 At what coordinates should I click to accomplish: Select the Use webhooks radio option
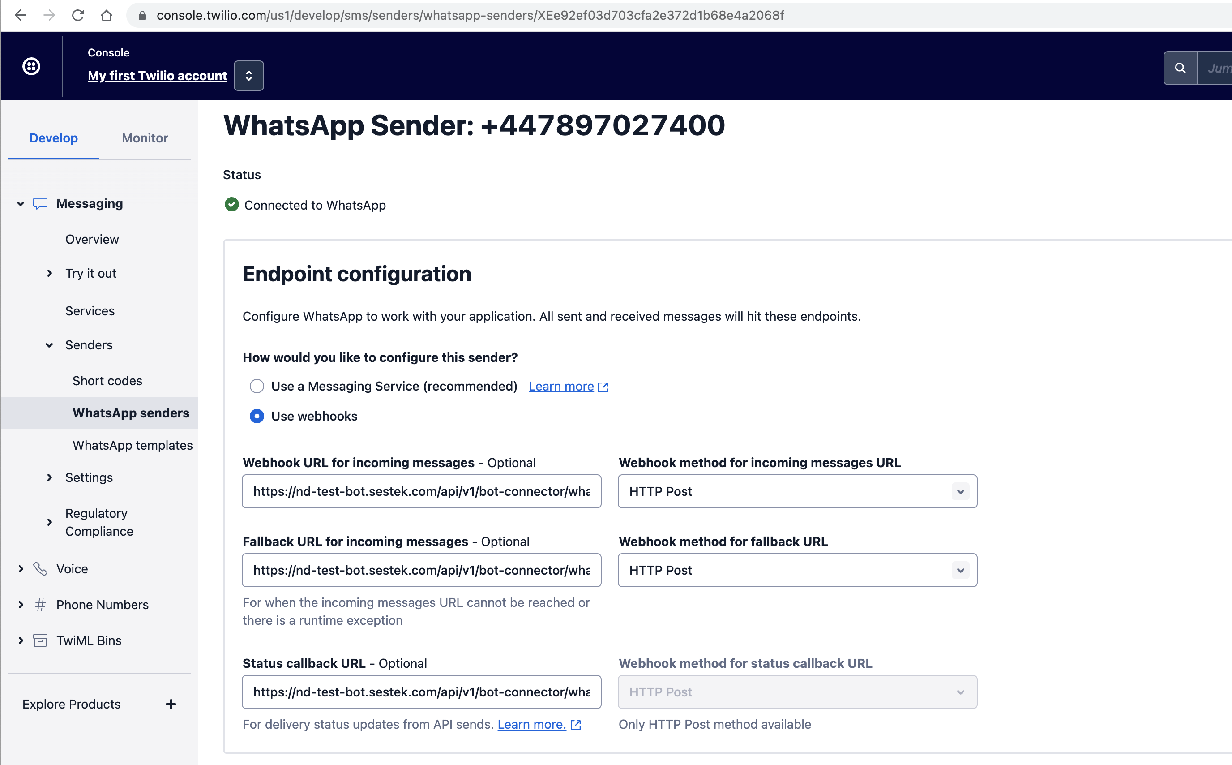click(x=257, y=416)
